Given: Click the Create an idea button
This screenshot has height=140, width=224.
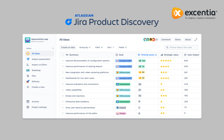Looking at the screenshot, I should point(68,47).
